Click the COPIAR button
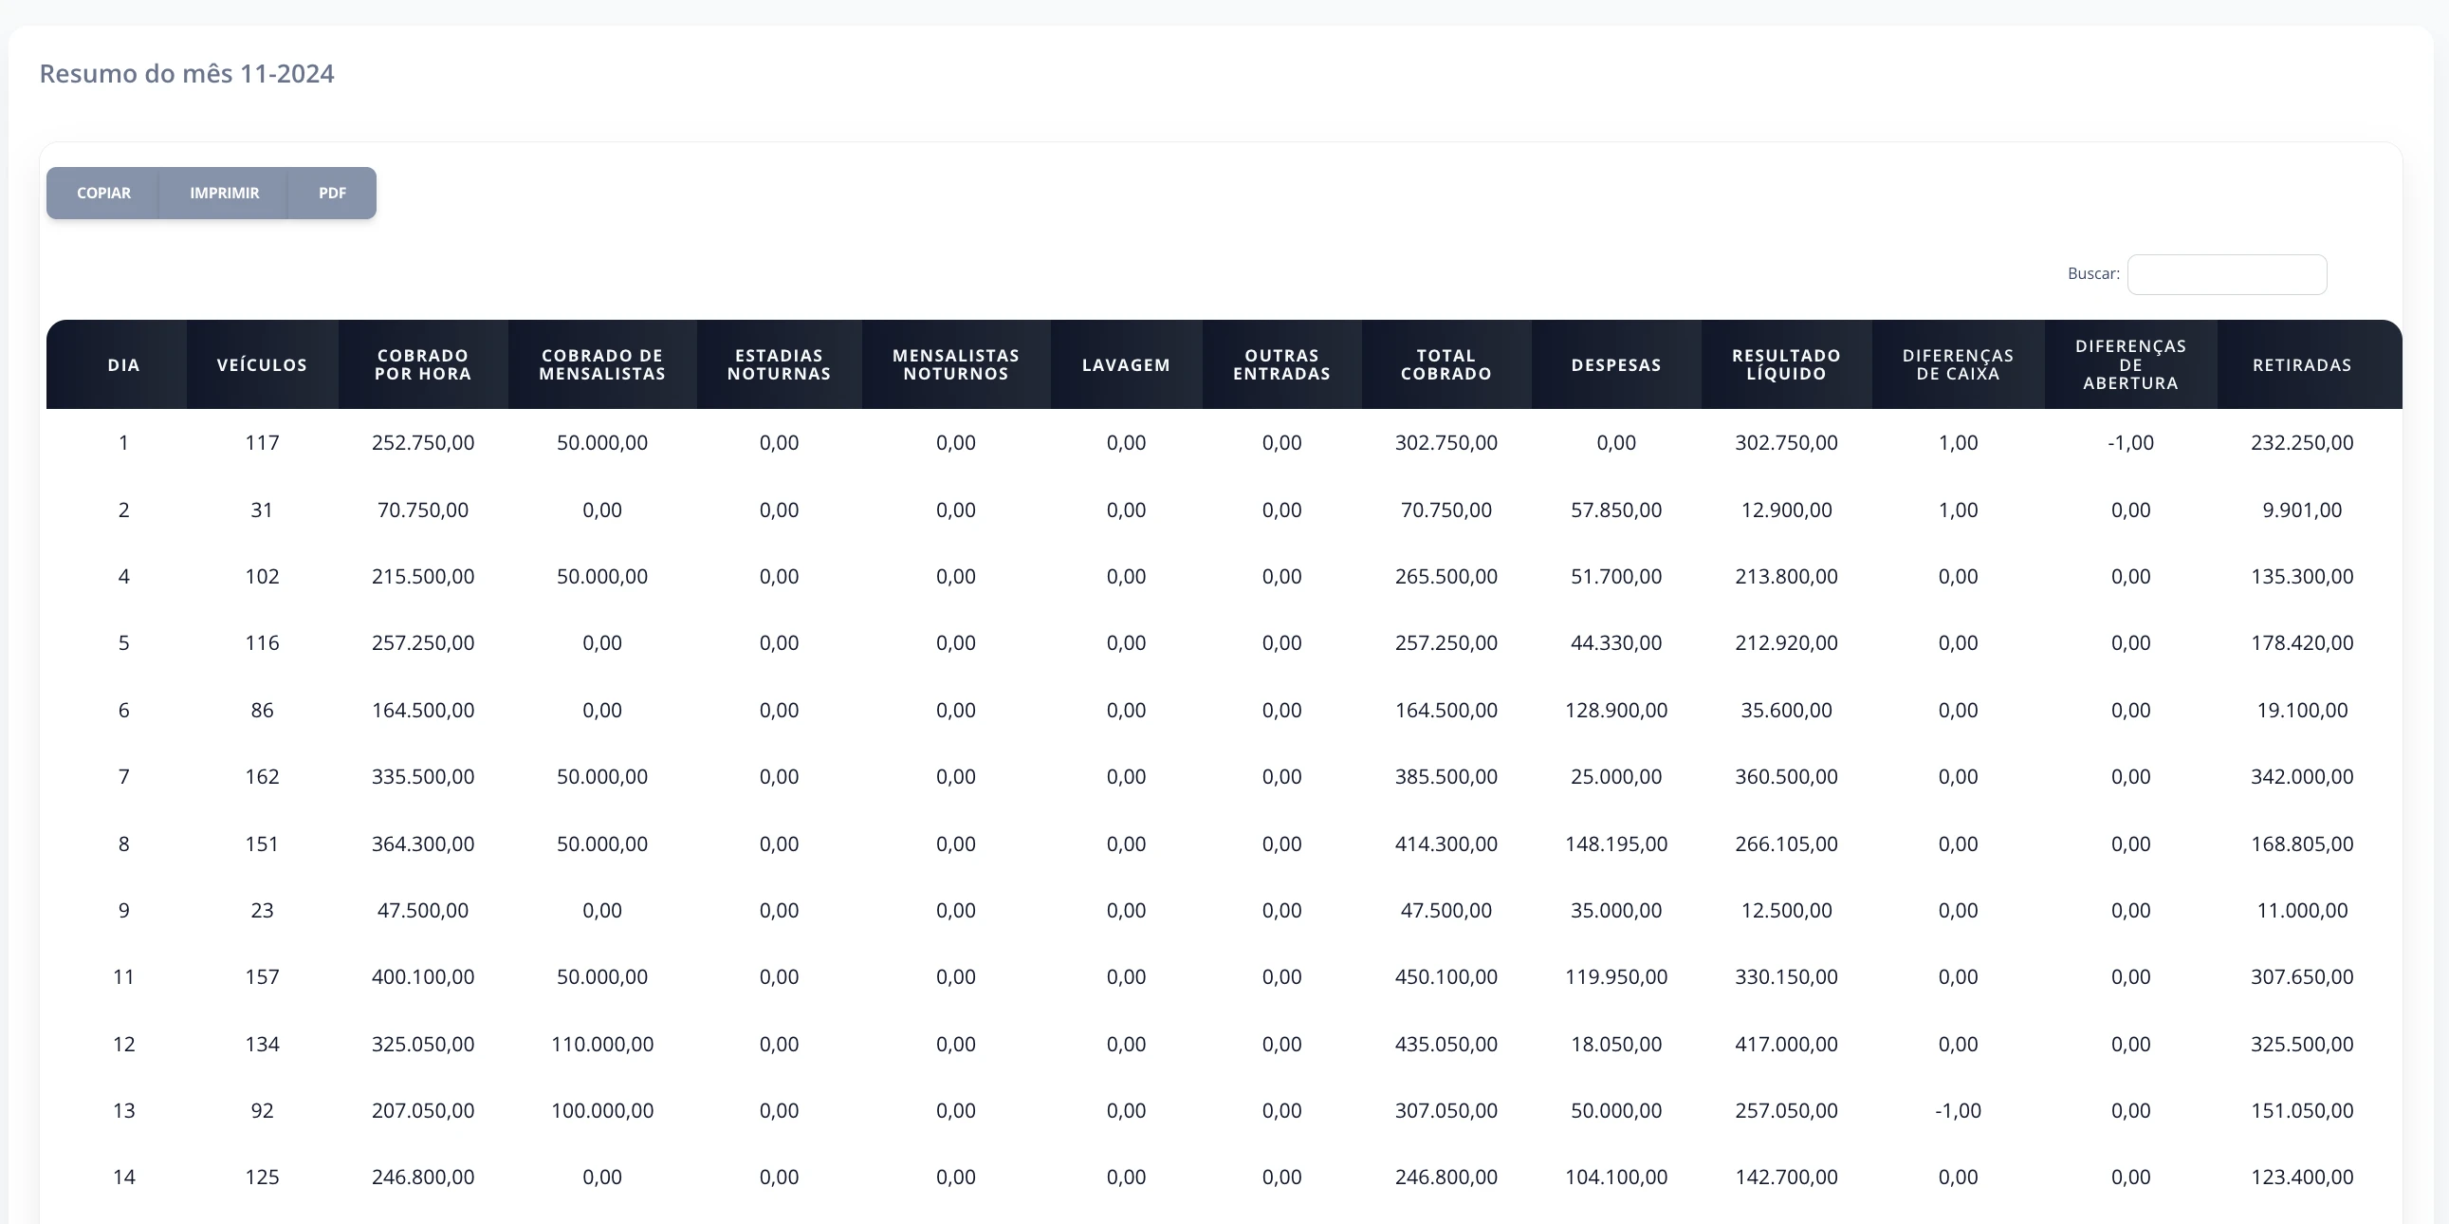The image size is (2449, 1224). click(x=103, y=193)
